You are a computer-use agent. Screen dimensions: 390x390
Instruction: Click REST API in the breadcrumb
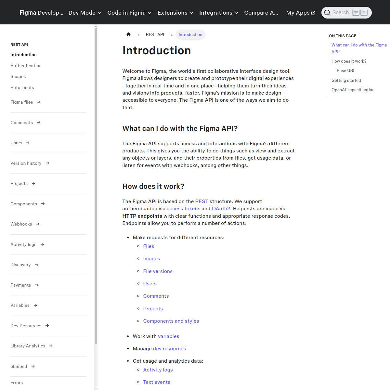click(155, 34)
